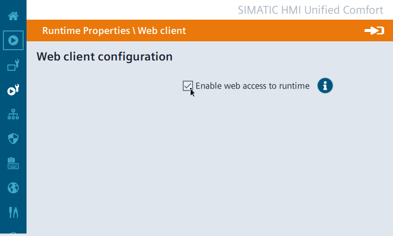
Task: Open the Security shield icon
Action: (13, 138)
